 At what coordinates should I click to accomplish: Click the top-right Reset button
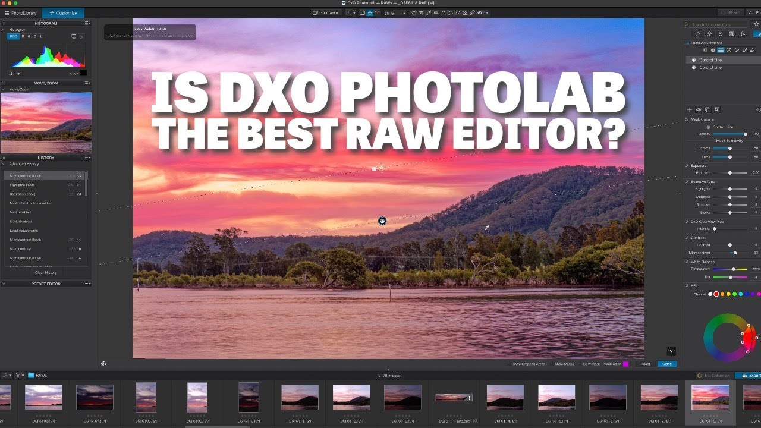click(x=729, y=12)
